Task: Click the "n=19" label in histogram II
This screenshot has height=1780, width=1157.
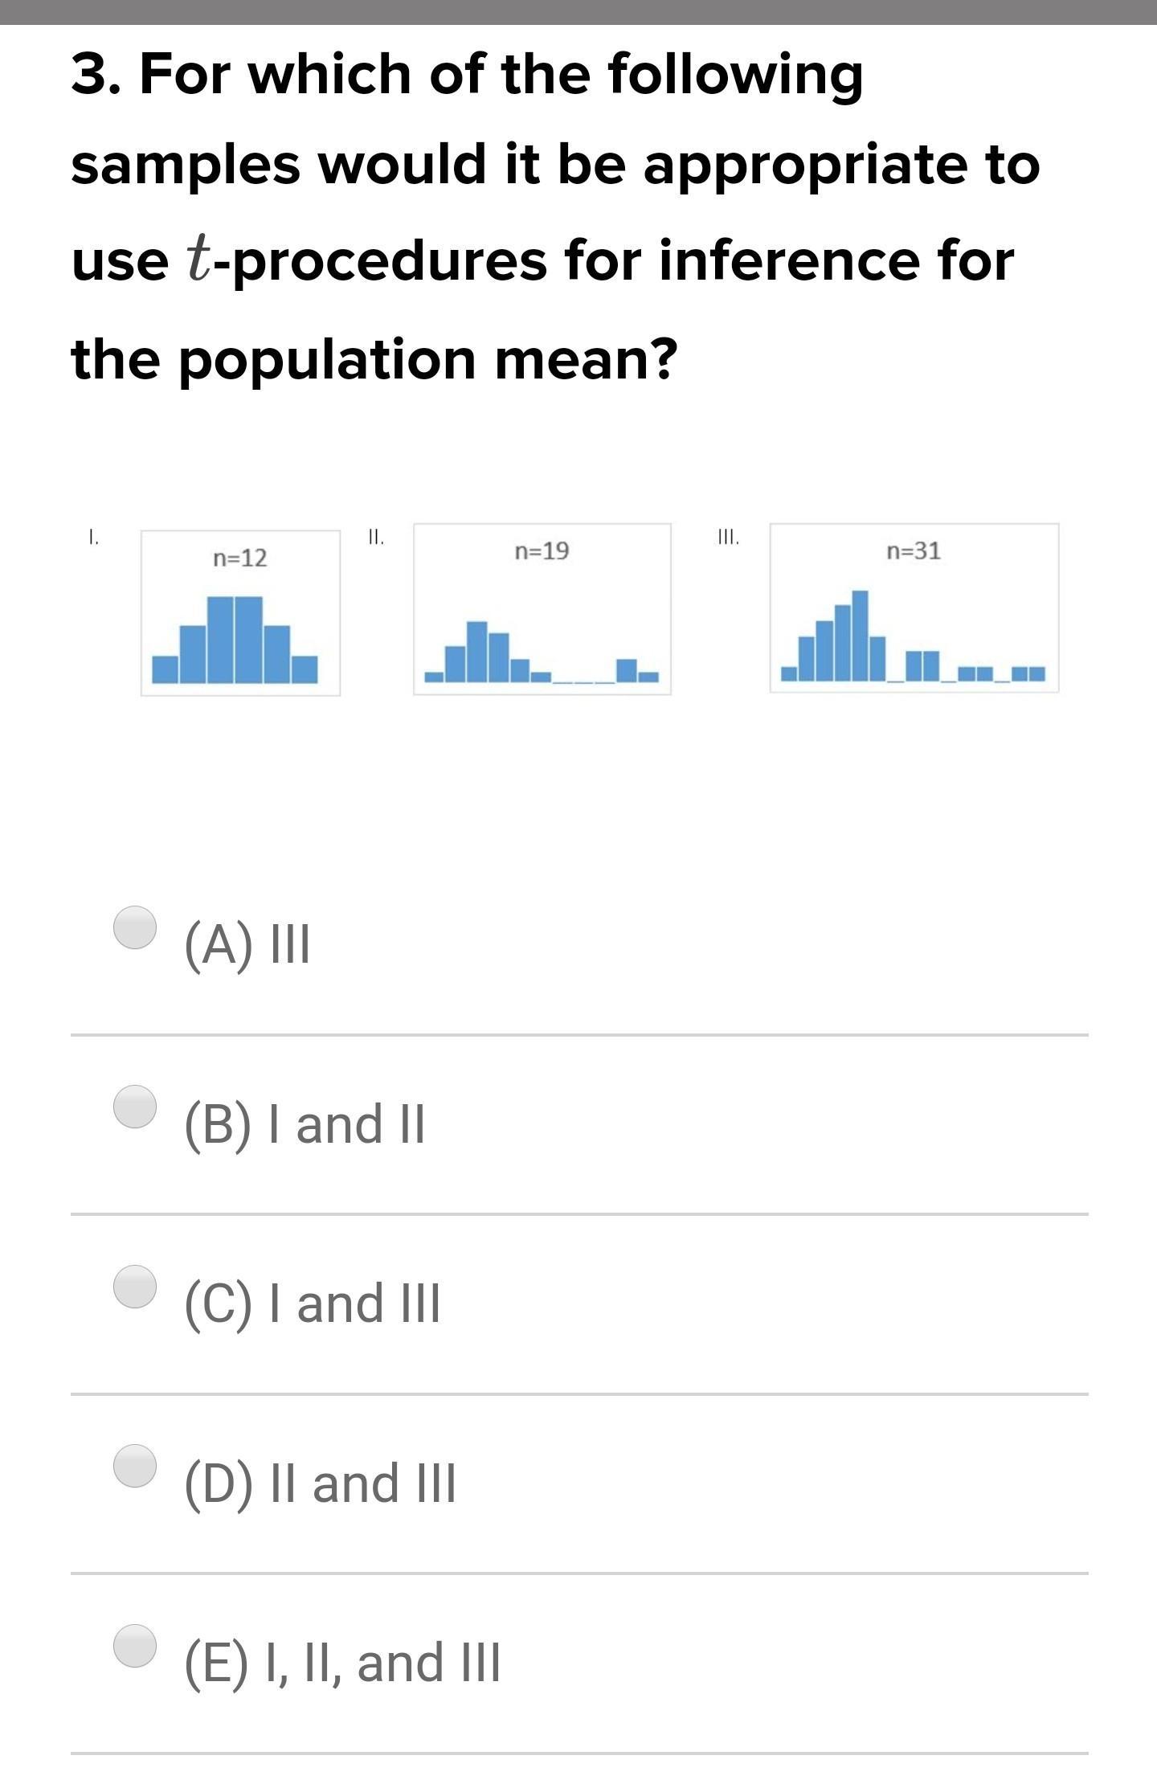Action: [x=542, y=551]
